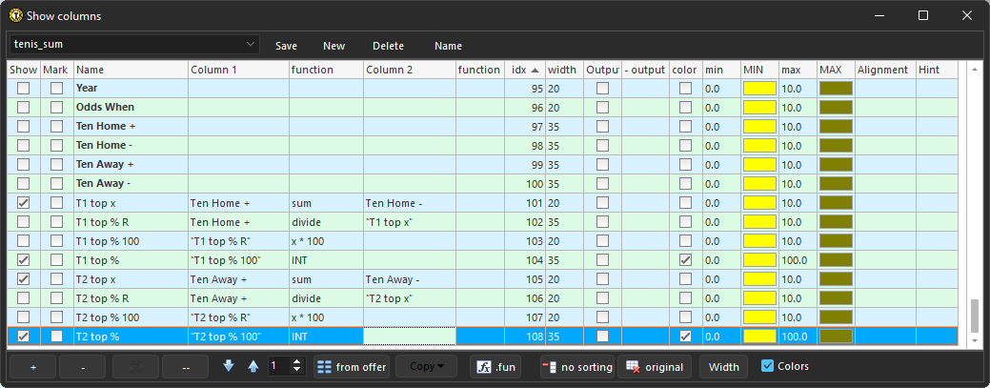Sort by the idx column header
Image resolution: width=990 pixels, height=388 pixels.
pyautogui.click(x=524, y=70)
